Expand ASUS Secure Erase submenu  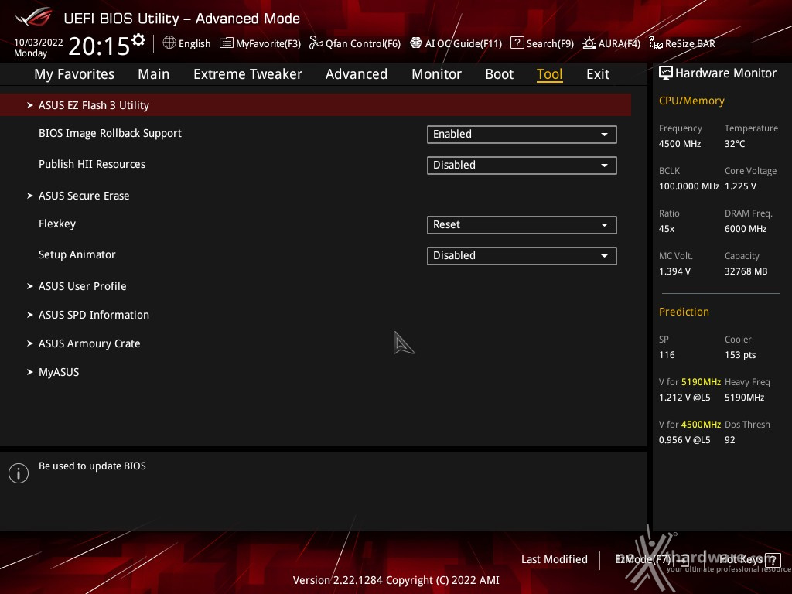coord(84,196)
